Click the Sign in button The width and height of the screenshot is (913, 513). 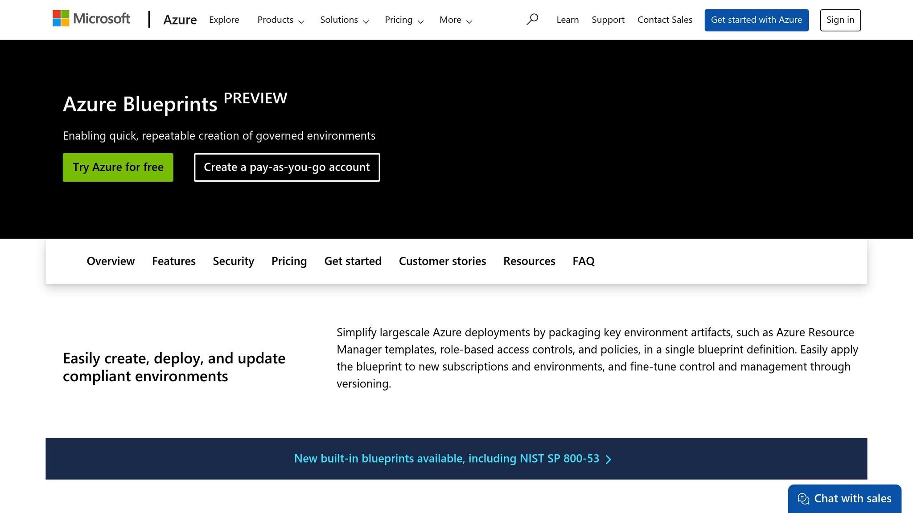click(840, 20)
